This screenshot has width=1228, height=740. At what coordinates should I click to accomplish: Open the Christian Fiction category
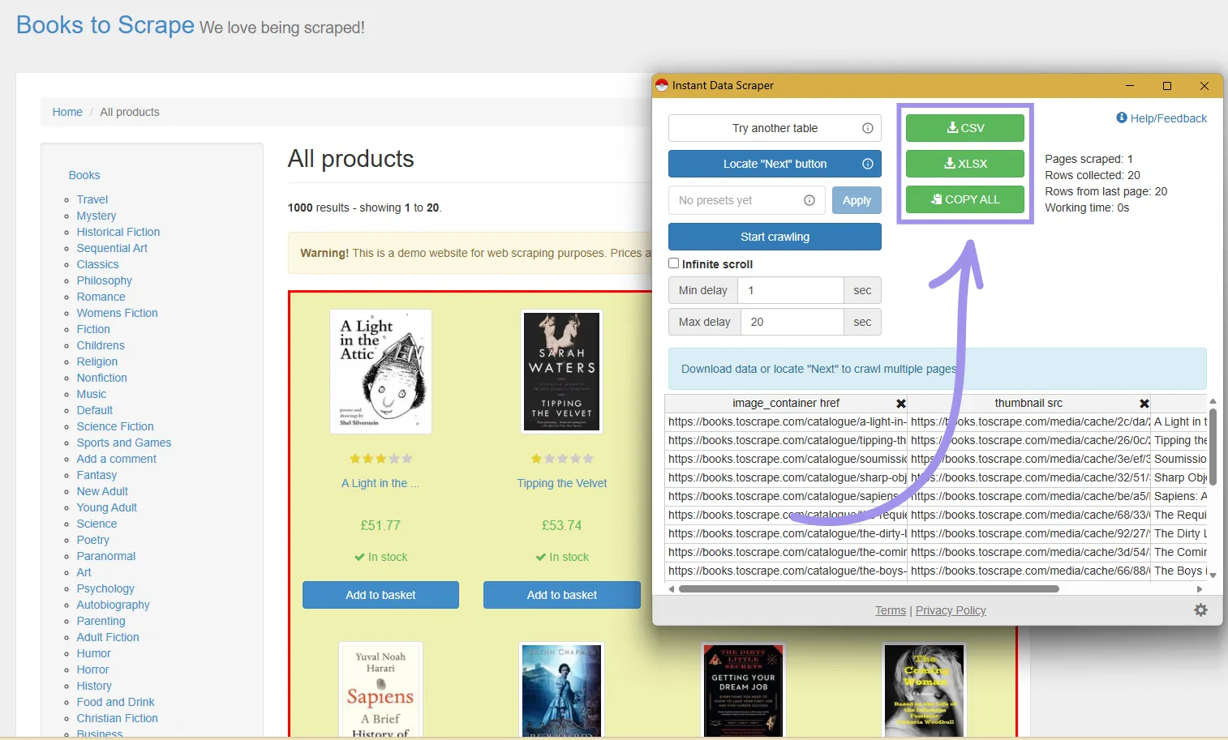pos(118,718)
